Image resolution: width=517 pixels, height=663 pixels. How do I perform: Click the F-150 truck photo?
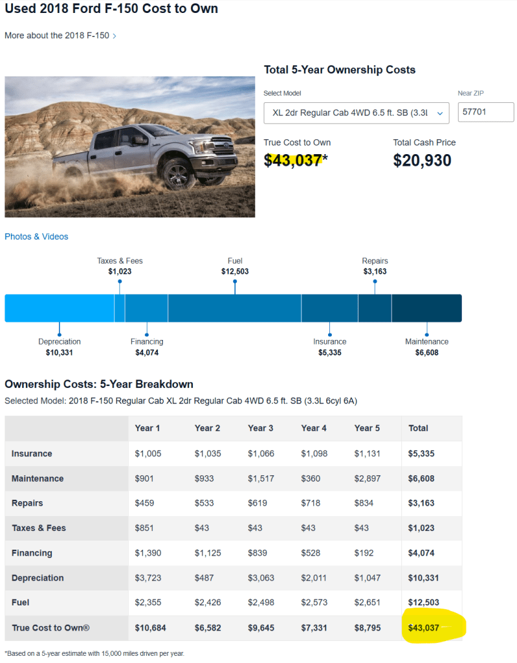129,147
